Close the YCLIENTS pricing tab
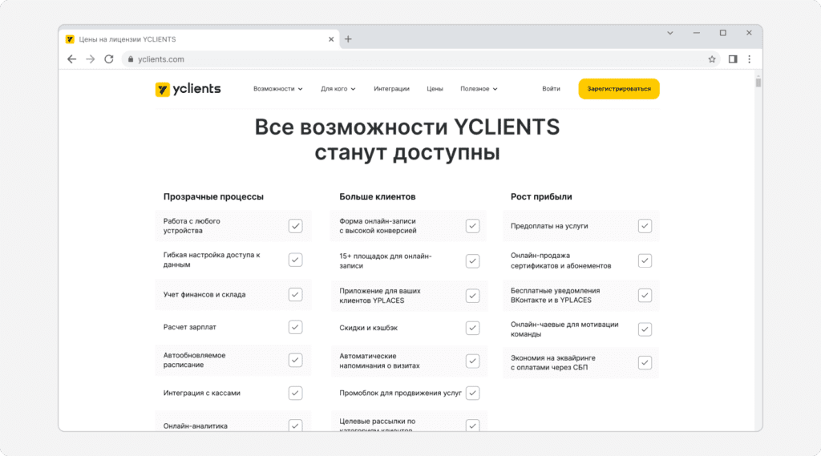The image size is (821, 456). point(331,39)
